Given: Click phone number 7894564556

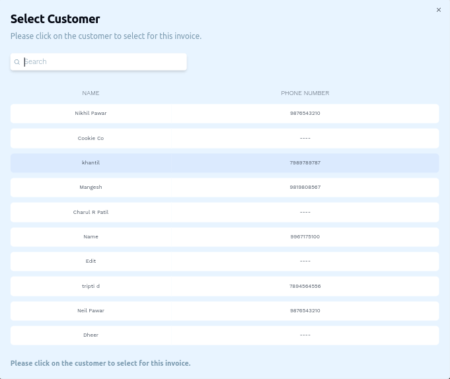Looking at the screenshot, I should [305, 287].
